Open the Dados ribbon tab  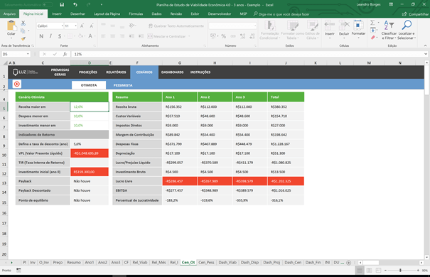point(156,13)
